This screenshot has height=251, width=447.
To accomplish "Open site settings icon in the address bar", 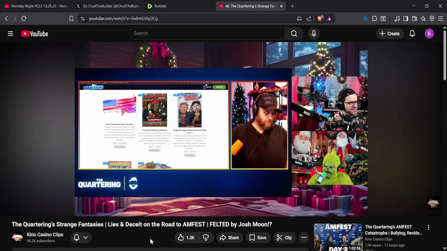I will point(82,18).
